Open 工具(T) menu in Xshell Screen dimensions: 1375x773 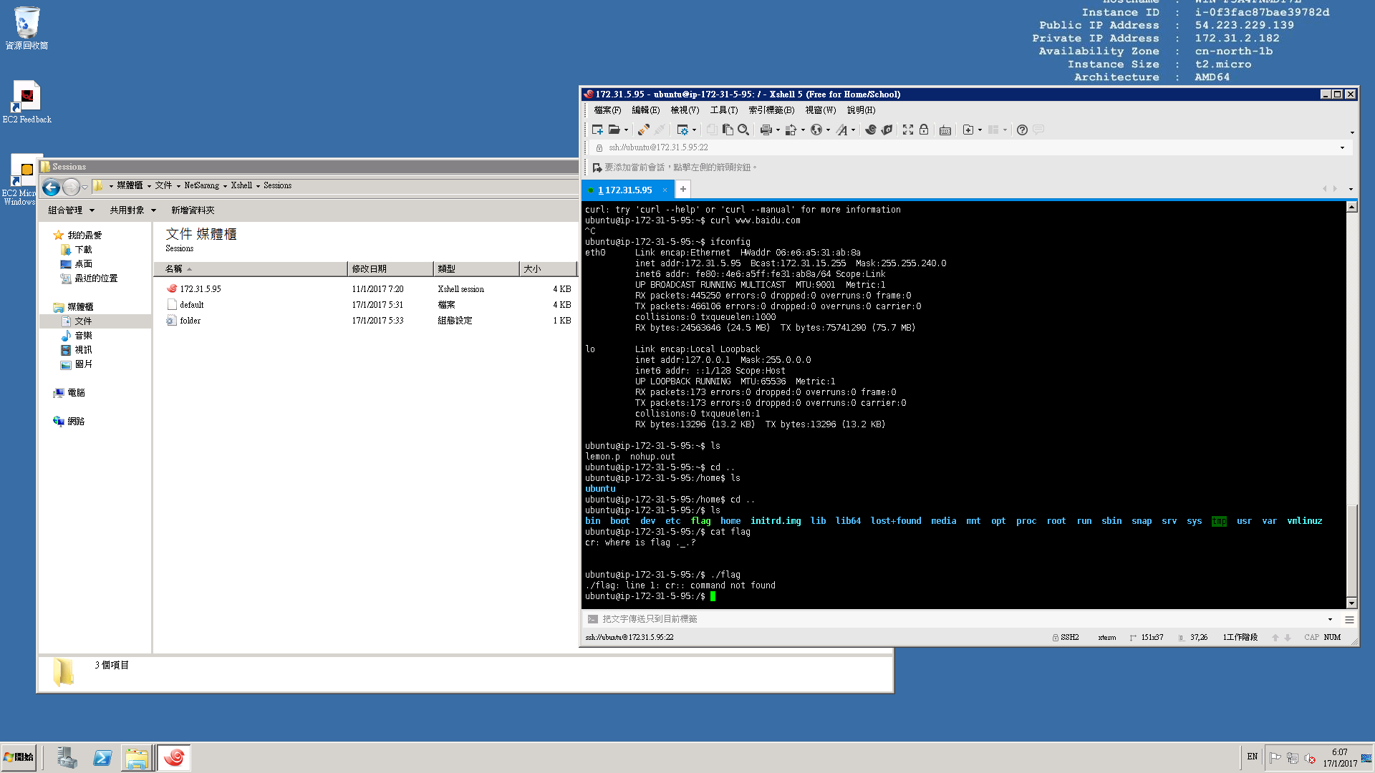pos(723,110)
